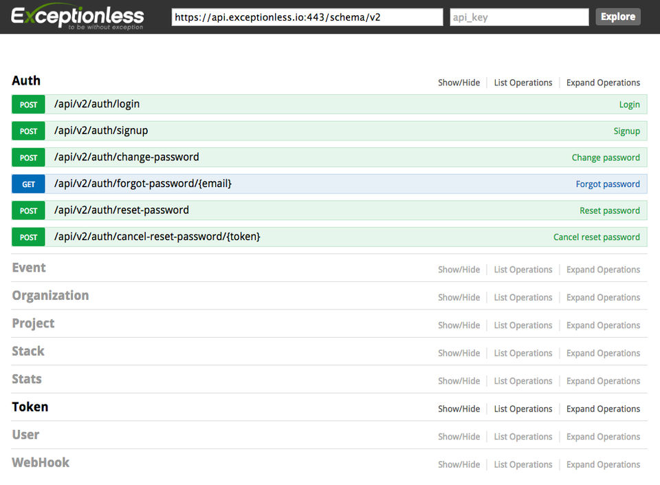Click the POST badge for auth signup

tap(28, 131)
